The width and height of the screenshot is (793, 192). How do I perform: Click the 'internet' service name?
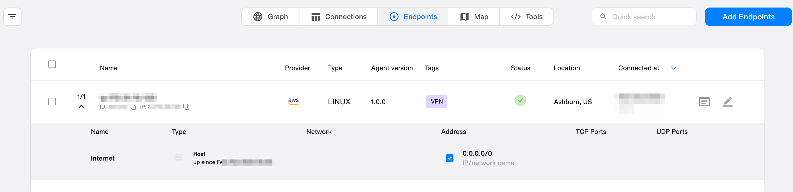102,158
